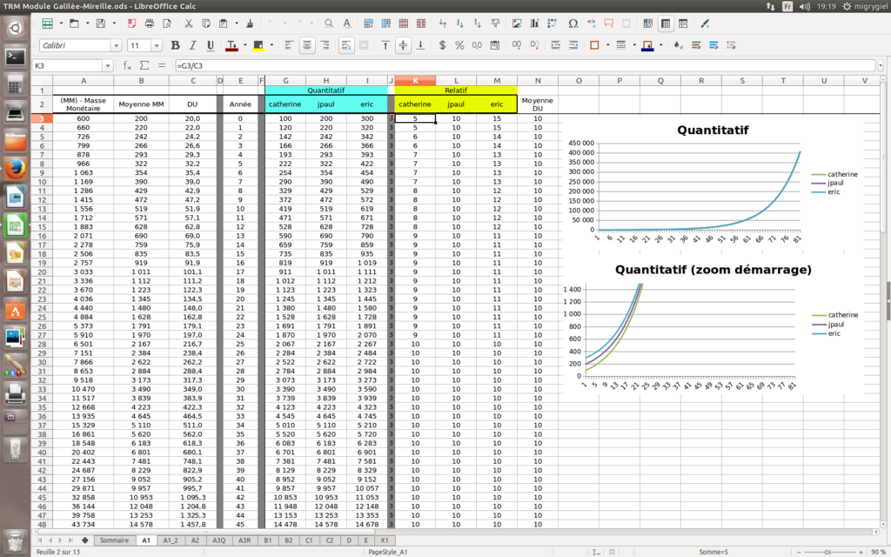Click the Insert Chart icon
The height and width of the screenshot is (557, 891).
coord(533,23)
